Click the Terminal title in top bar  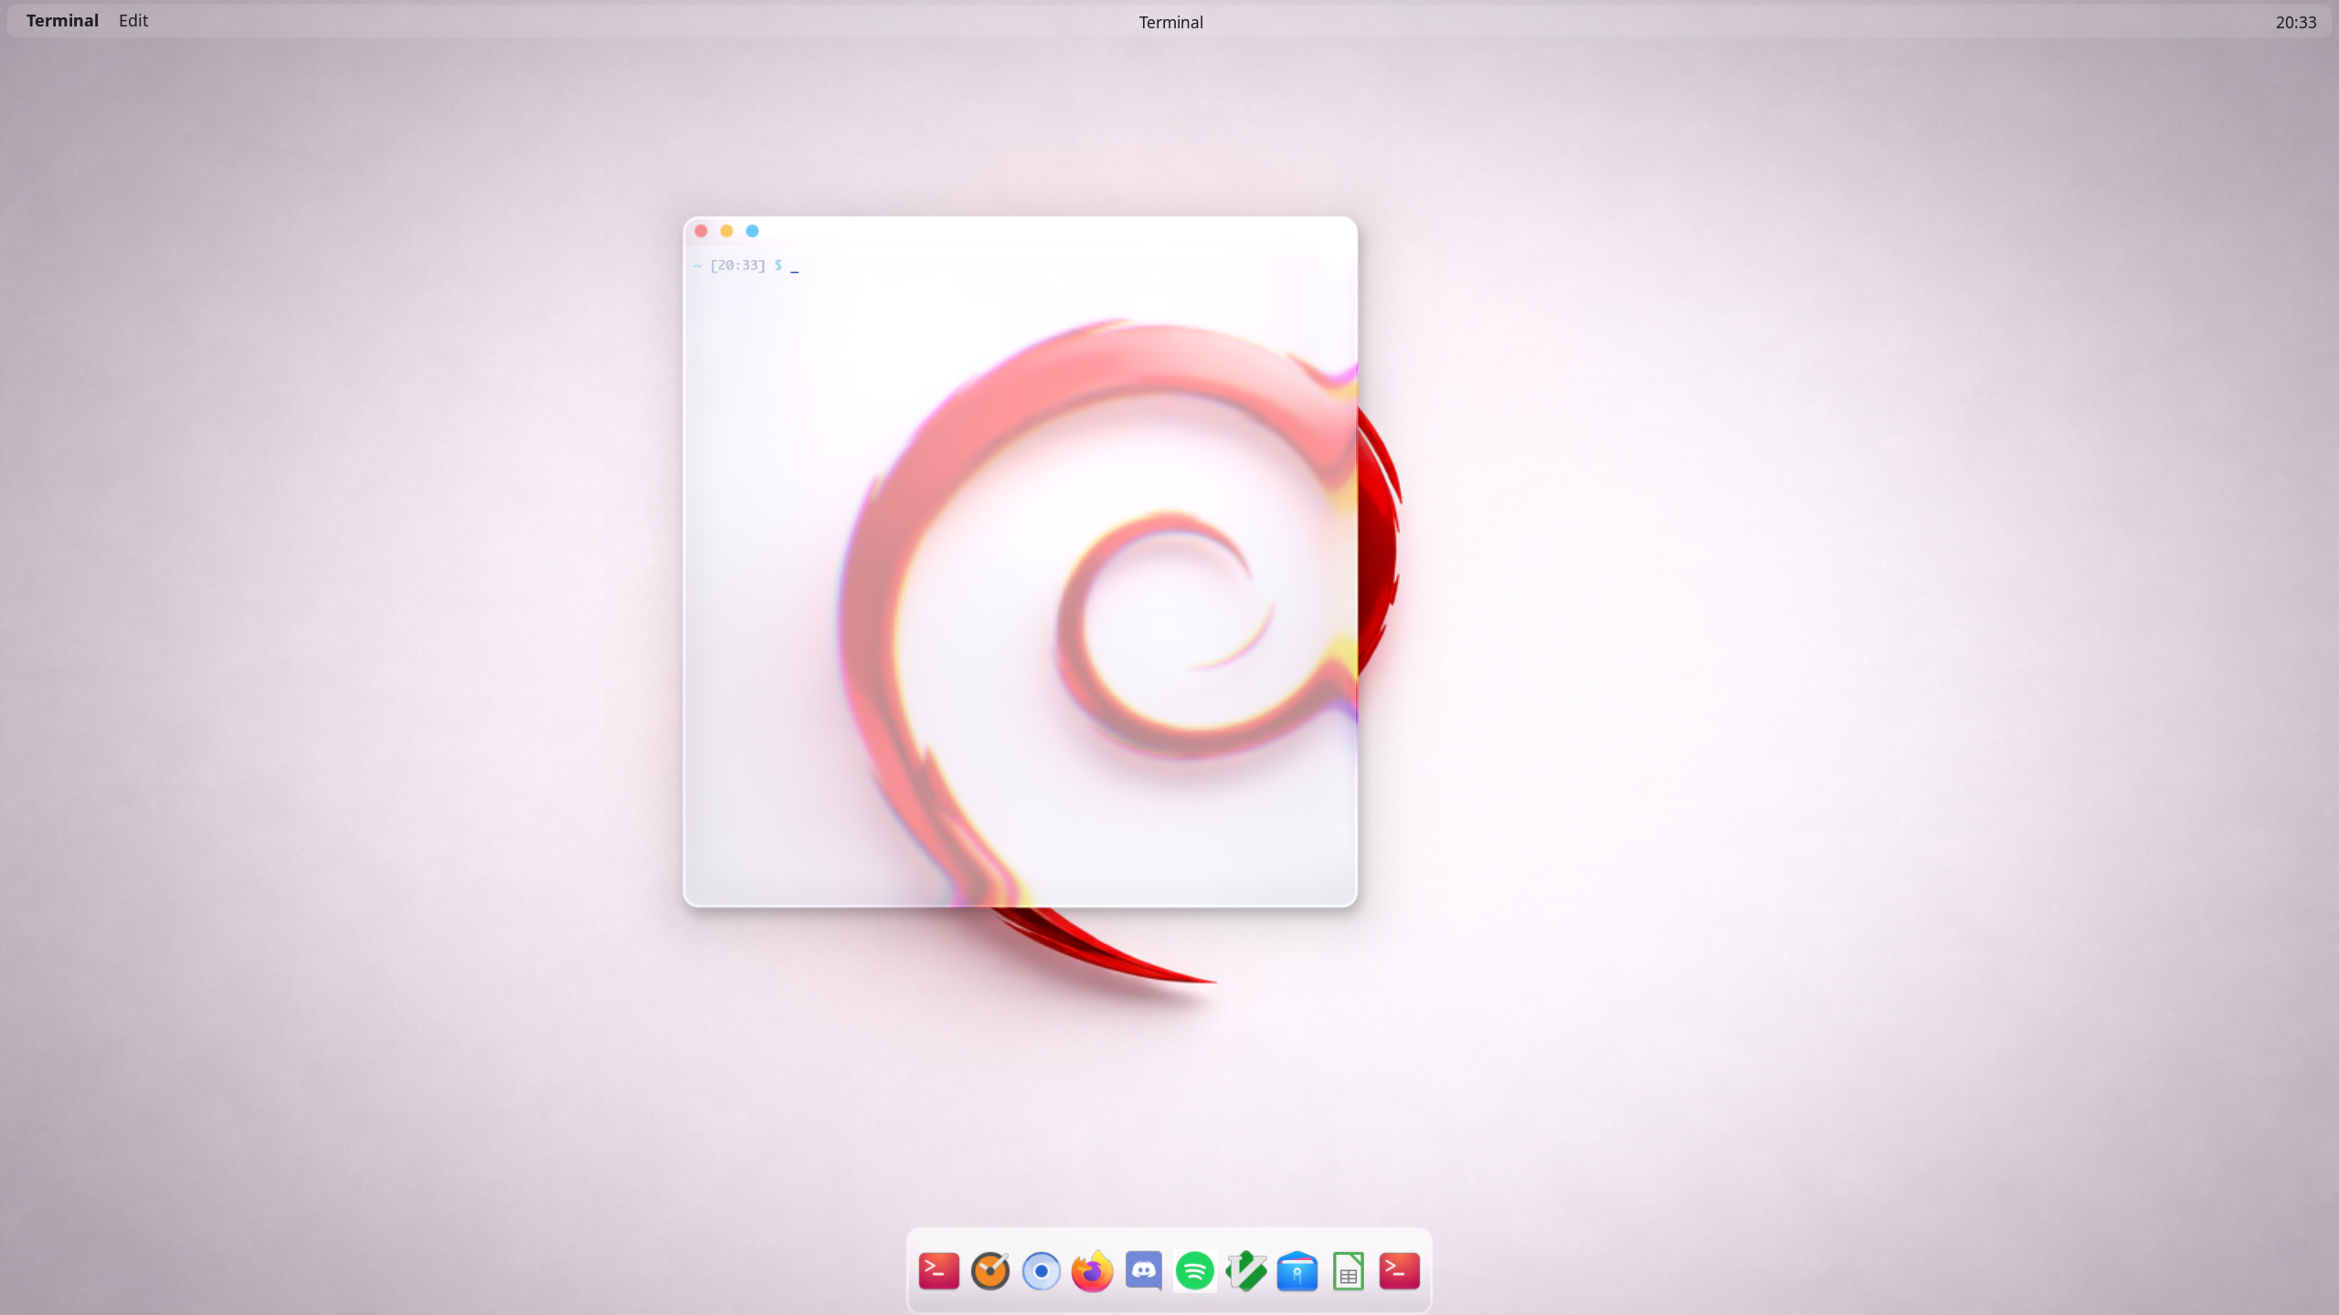[1170, 23]
